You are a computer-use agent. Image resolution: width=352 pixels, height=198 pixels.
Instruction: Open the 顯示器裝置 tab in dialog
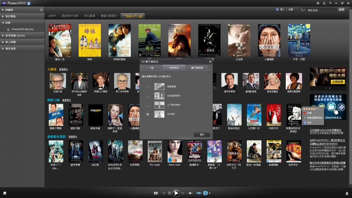(x=194, y=68)
